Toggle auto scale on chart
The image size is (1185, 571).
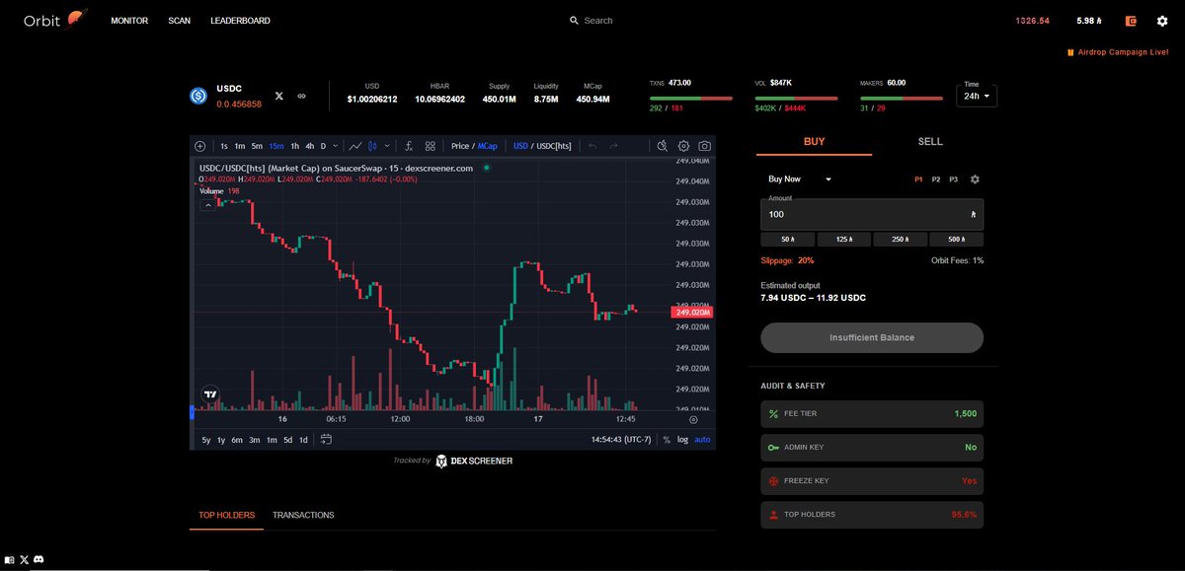702,440
